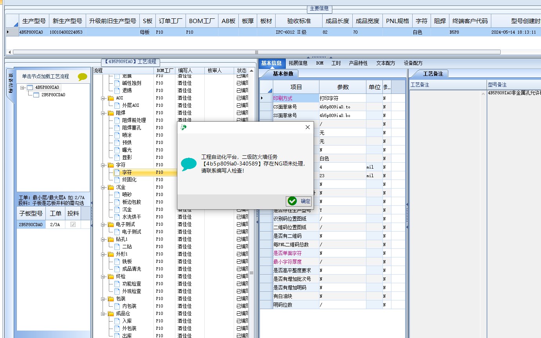Click the yellow speech bubble beside 单击节点加载工艺流程
The width and height of the screenshot is (541, 338).
point(83,77)
